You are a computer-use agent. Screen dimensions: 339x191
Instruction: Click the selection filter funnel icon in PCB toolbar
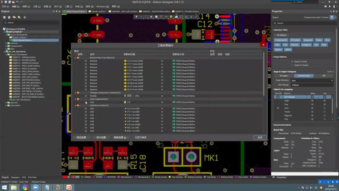(x=136, y=17)
